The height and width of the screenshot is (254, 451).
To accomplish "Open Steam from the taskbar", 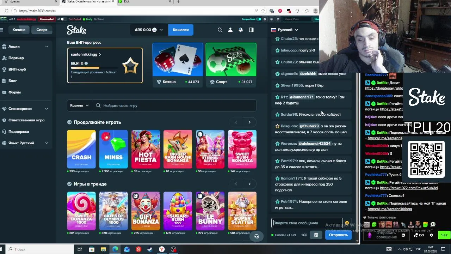I will tap(150, 249).
